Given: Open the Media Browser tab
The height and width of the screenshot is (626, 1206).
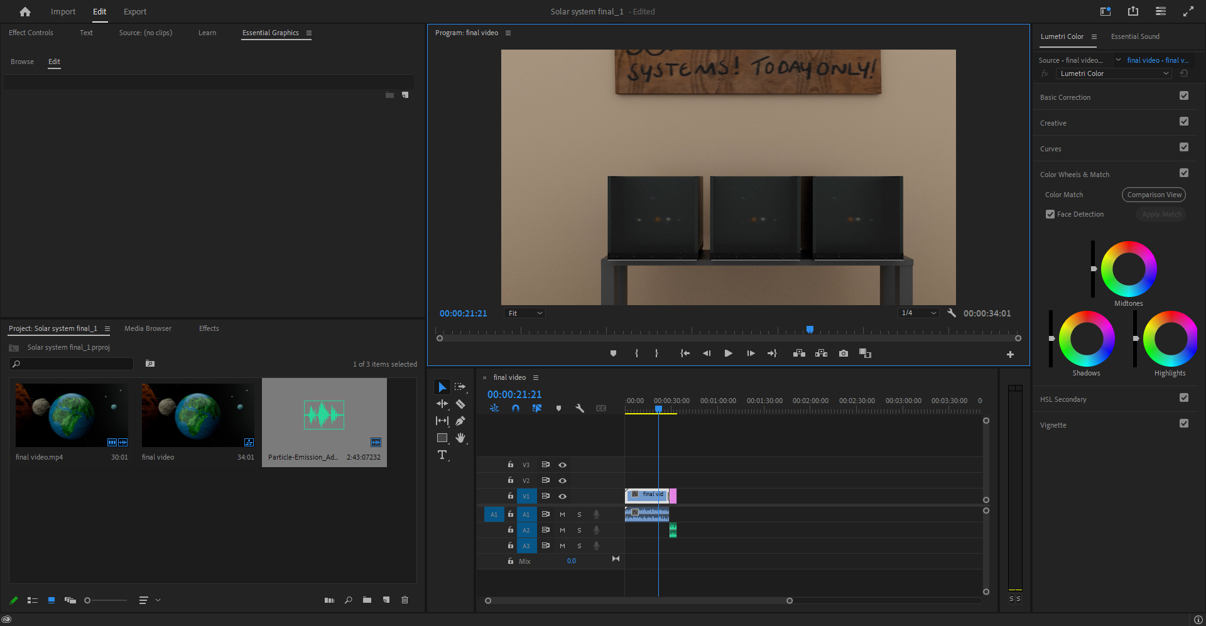Looking at the screenshot, I should pos(148,328).
